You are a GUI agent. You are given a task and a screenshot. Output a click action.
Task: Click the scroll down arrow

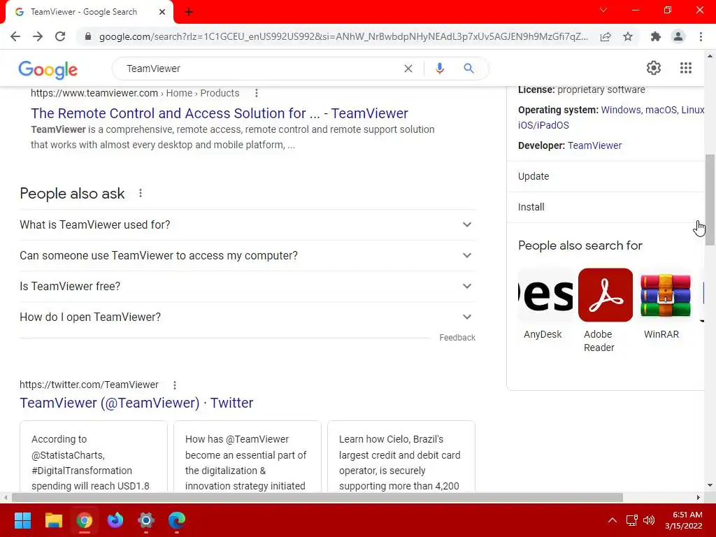(x=710, y=485)
